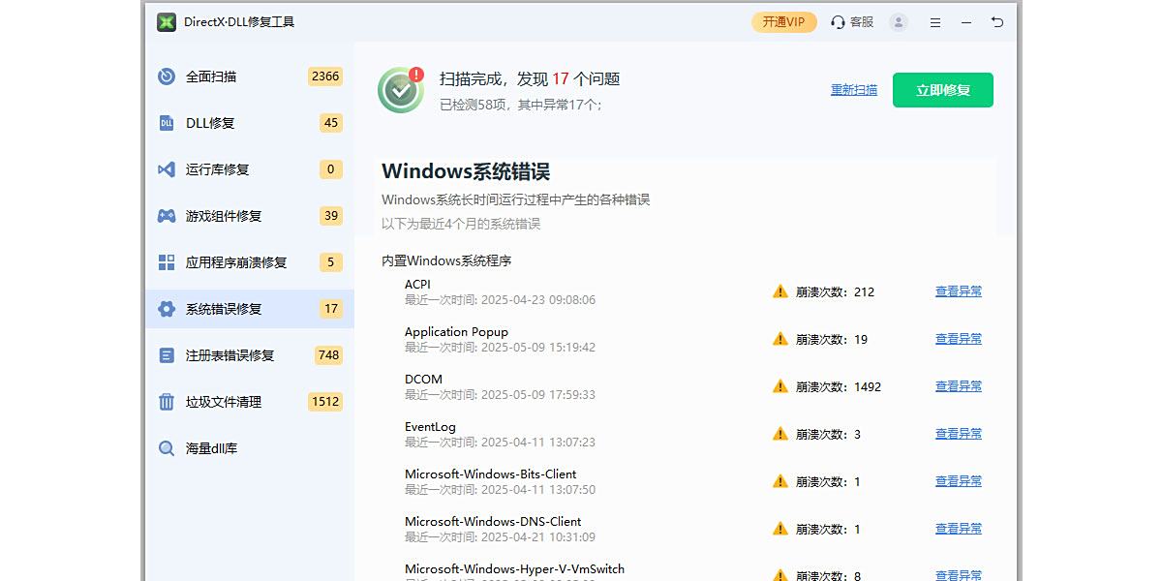Click the trash can icon for 垃圾文件清理
This screenshot has height=581, width=1162.
[x=167, y=402]
